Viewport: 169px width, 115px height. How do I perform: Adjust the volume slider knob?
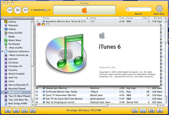click(x=46, y=10)
